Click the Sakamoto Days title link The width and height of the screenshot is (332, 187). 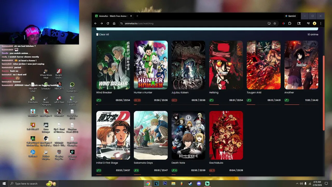[x=143, y=163]
